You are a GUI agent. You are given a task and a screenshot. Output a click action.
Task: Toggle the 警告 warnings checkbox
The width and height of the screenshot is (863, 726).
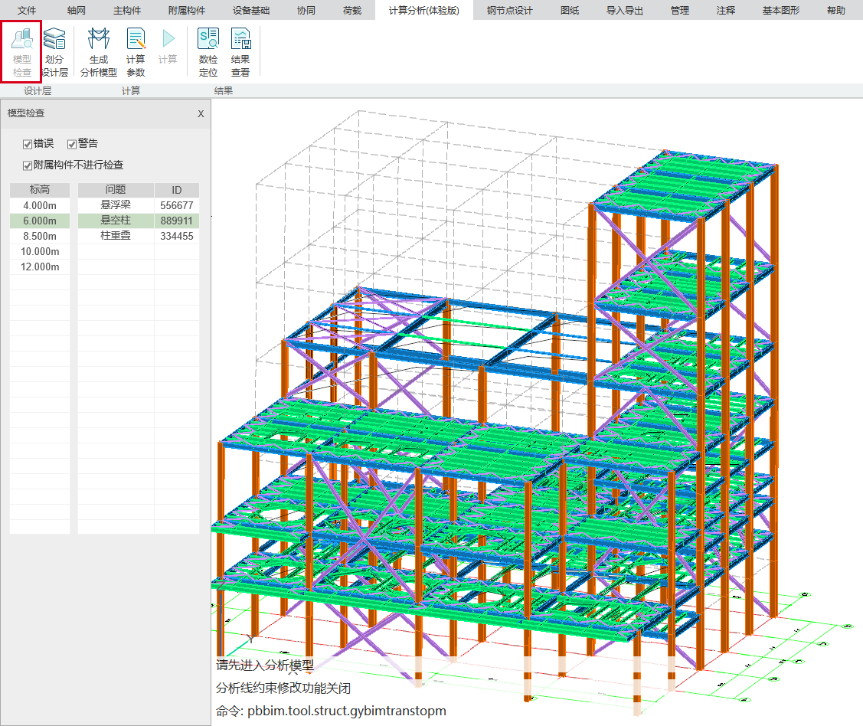point(72,144)
